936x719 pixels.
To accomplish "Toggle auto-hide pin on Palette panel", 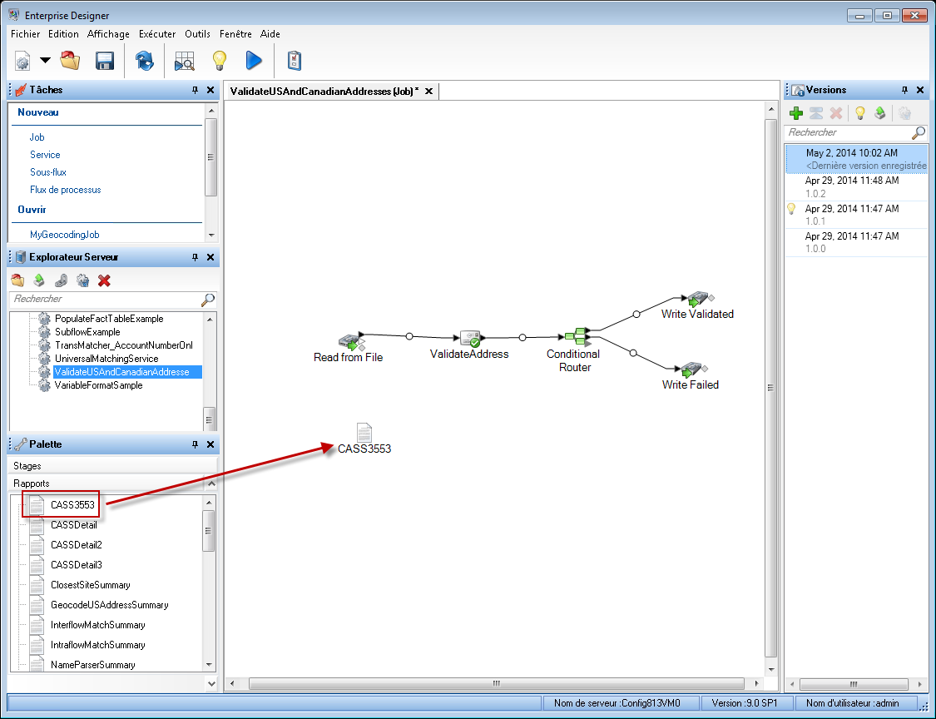I will (x=195, y=444).
